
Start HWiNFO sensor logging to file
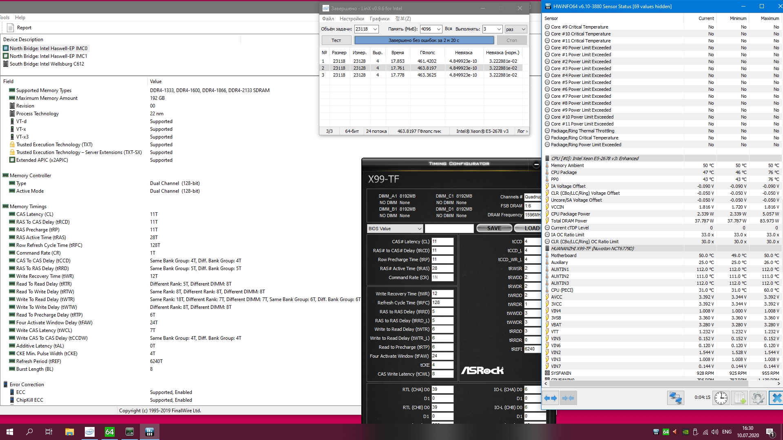(739, 398)
